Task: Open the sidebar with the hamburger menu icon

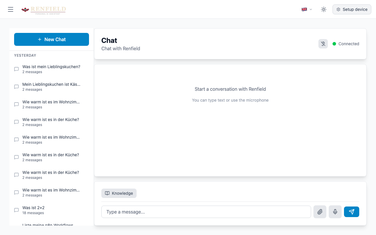Action: (x=11, y=9)
